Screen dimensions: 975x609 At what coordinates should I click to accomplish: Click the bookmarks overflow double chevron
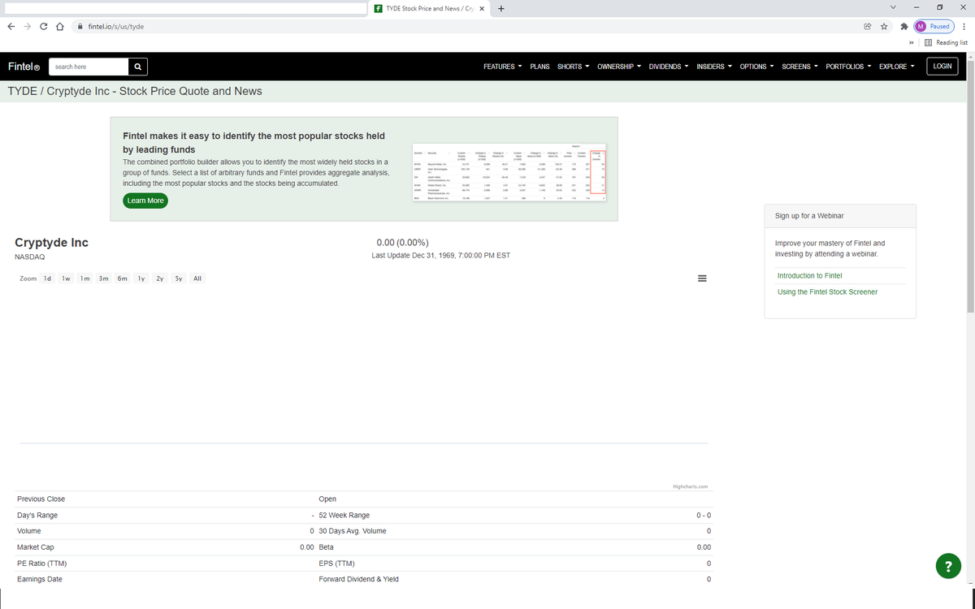coord(911,42)
